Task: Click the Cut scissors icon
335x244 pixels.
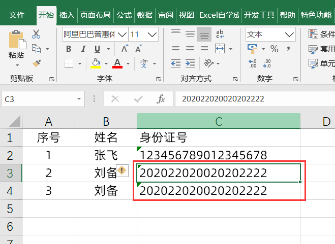Action: coord(36,34)
